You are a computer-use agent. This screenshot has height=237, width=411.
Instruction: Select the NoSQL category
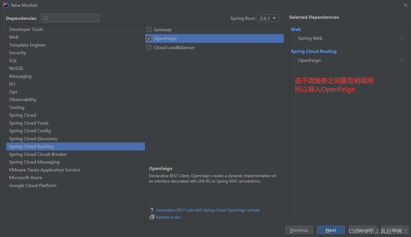[x=76, y=68]
